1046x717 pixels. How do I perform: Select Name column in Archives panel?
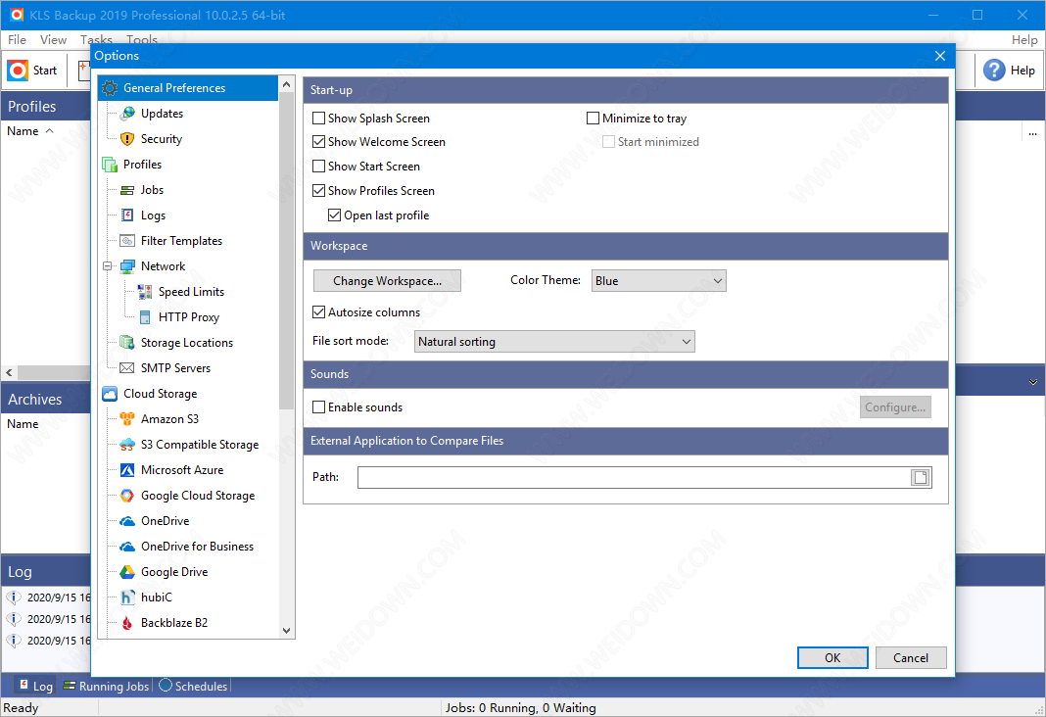point(23,424)
